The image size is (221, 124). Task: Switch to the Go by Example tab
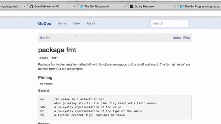153,7
